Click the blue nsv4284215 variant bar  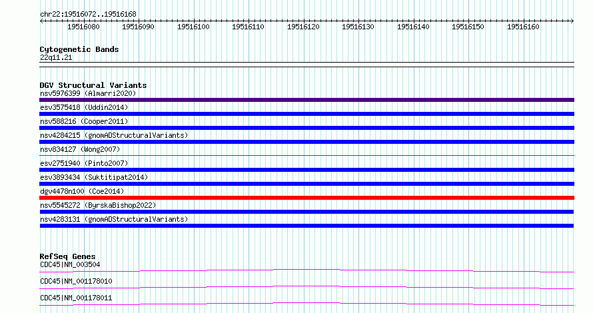[306, 142]
